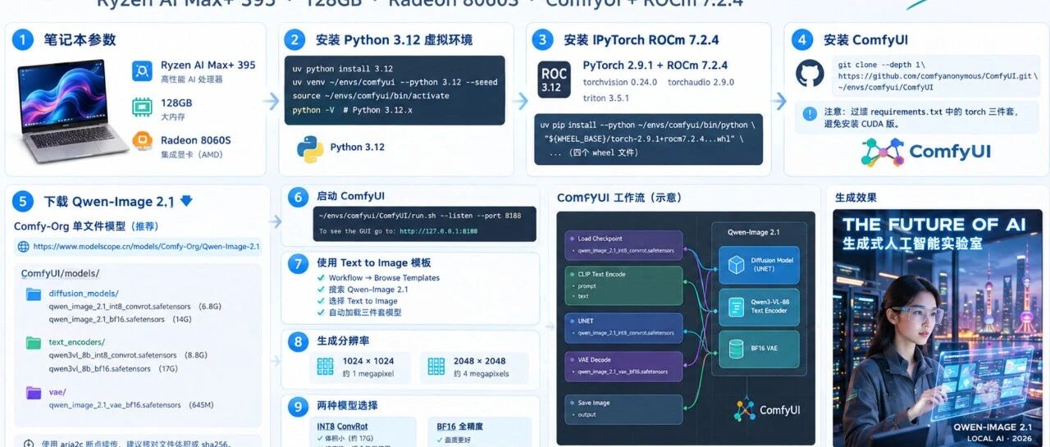The width and height of the screenshot is (1050, 447).
Task: Click qwen_image_2.1_bf16.safetensors (14G) file
Action: click(120, 320)
